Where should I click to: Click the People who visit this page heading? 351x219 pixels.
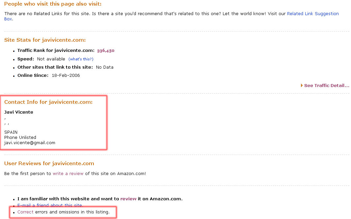pos(53,4)
